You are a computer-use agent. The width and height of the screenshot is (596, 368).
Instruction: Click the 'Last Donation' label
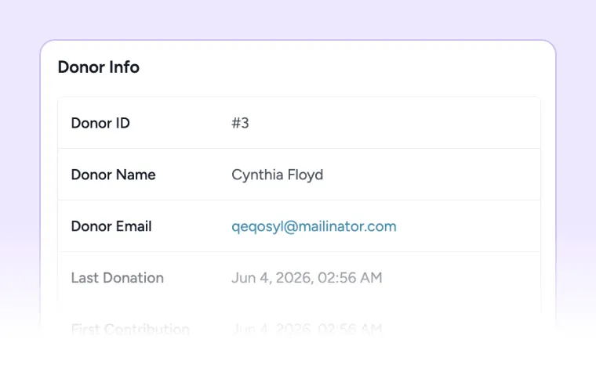pyautogui.click(x=118, y=278)
